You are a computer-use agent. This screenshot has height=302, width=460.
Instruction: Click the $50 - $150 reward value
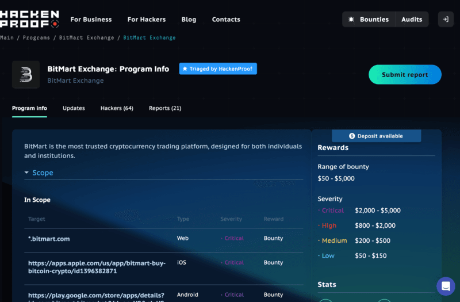pos(370,256)
